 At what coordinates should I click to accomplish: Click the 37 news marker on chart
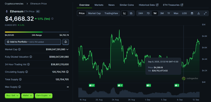tap(92, 85)
